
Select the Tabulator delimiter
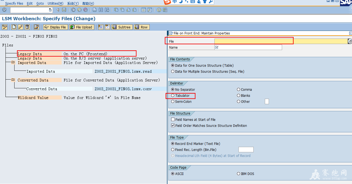[180, 96]
